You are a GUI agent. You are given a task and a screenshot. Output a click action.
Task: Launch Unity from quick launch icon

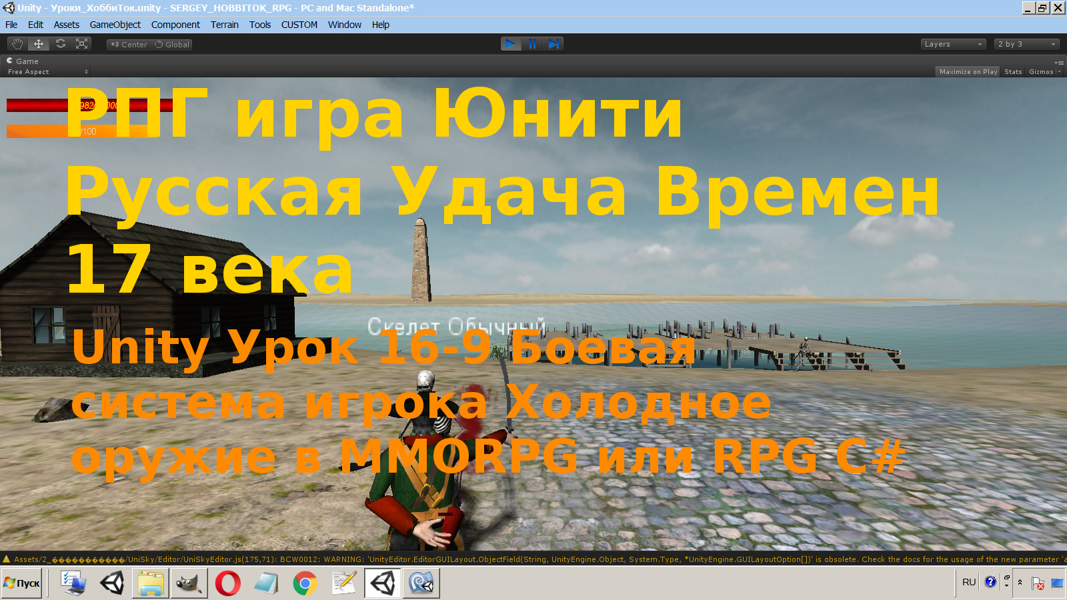(112, 583)
